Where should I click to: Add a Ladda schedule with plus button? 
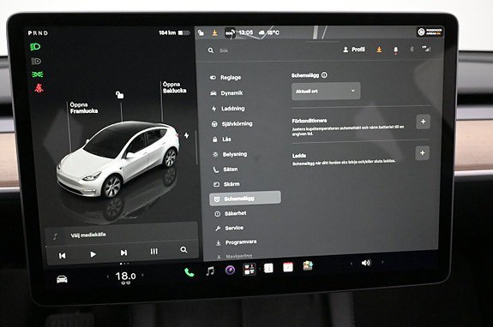[x=422, y=153]
